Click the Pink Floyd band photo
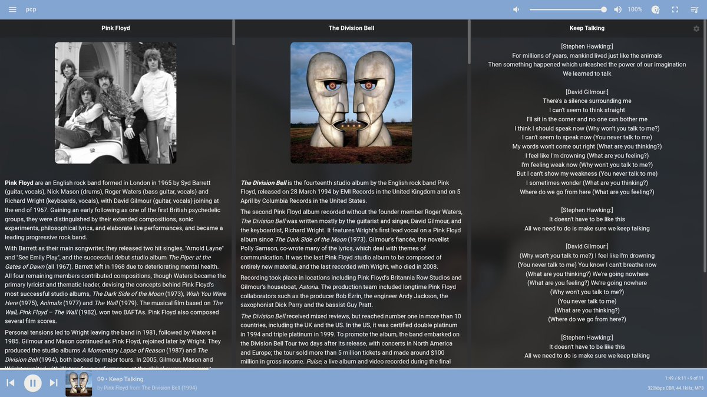Viewport: 707px width, 397px height. pyautogui.click(x=115, y=102)
